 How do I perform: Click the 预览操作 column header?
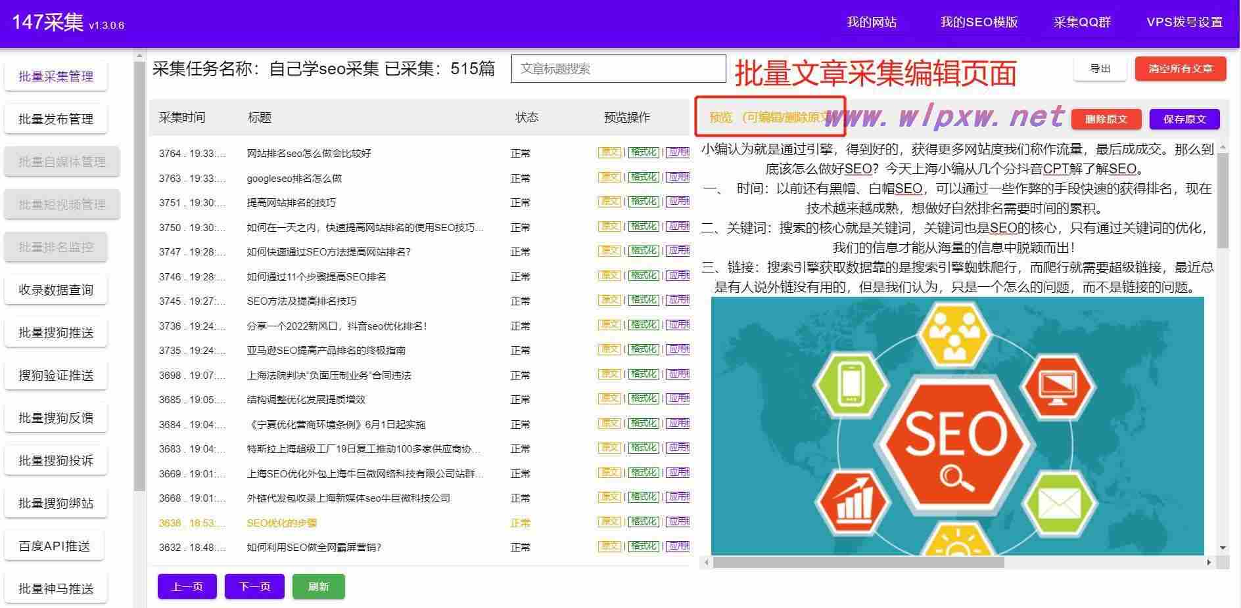click(x=627, y=118)
